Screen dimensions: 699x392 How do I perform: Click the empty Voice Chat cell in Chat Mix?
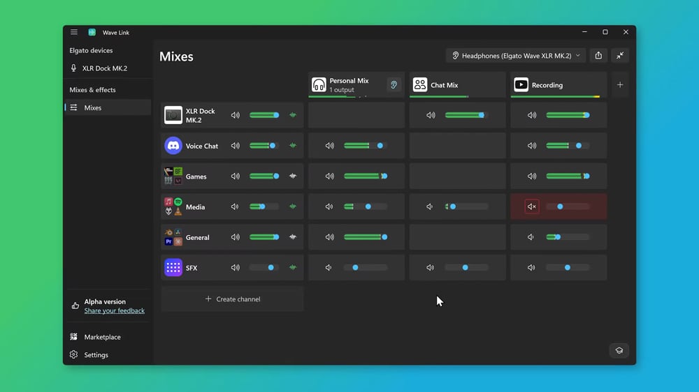pyautogui.click(x=458, y=146)
